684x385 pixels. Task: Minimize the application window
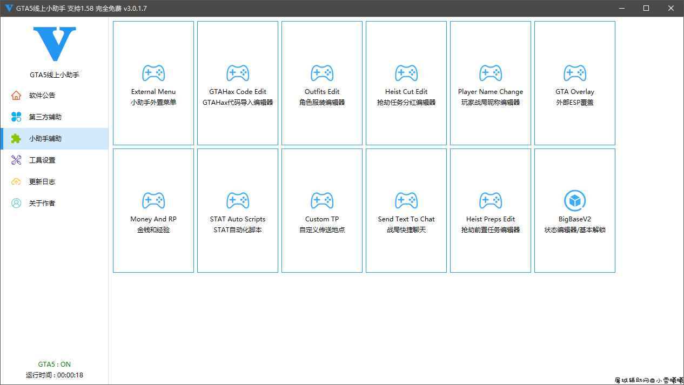[622, 8]
